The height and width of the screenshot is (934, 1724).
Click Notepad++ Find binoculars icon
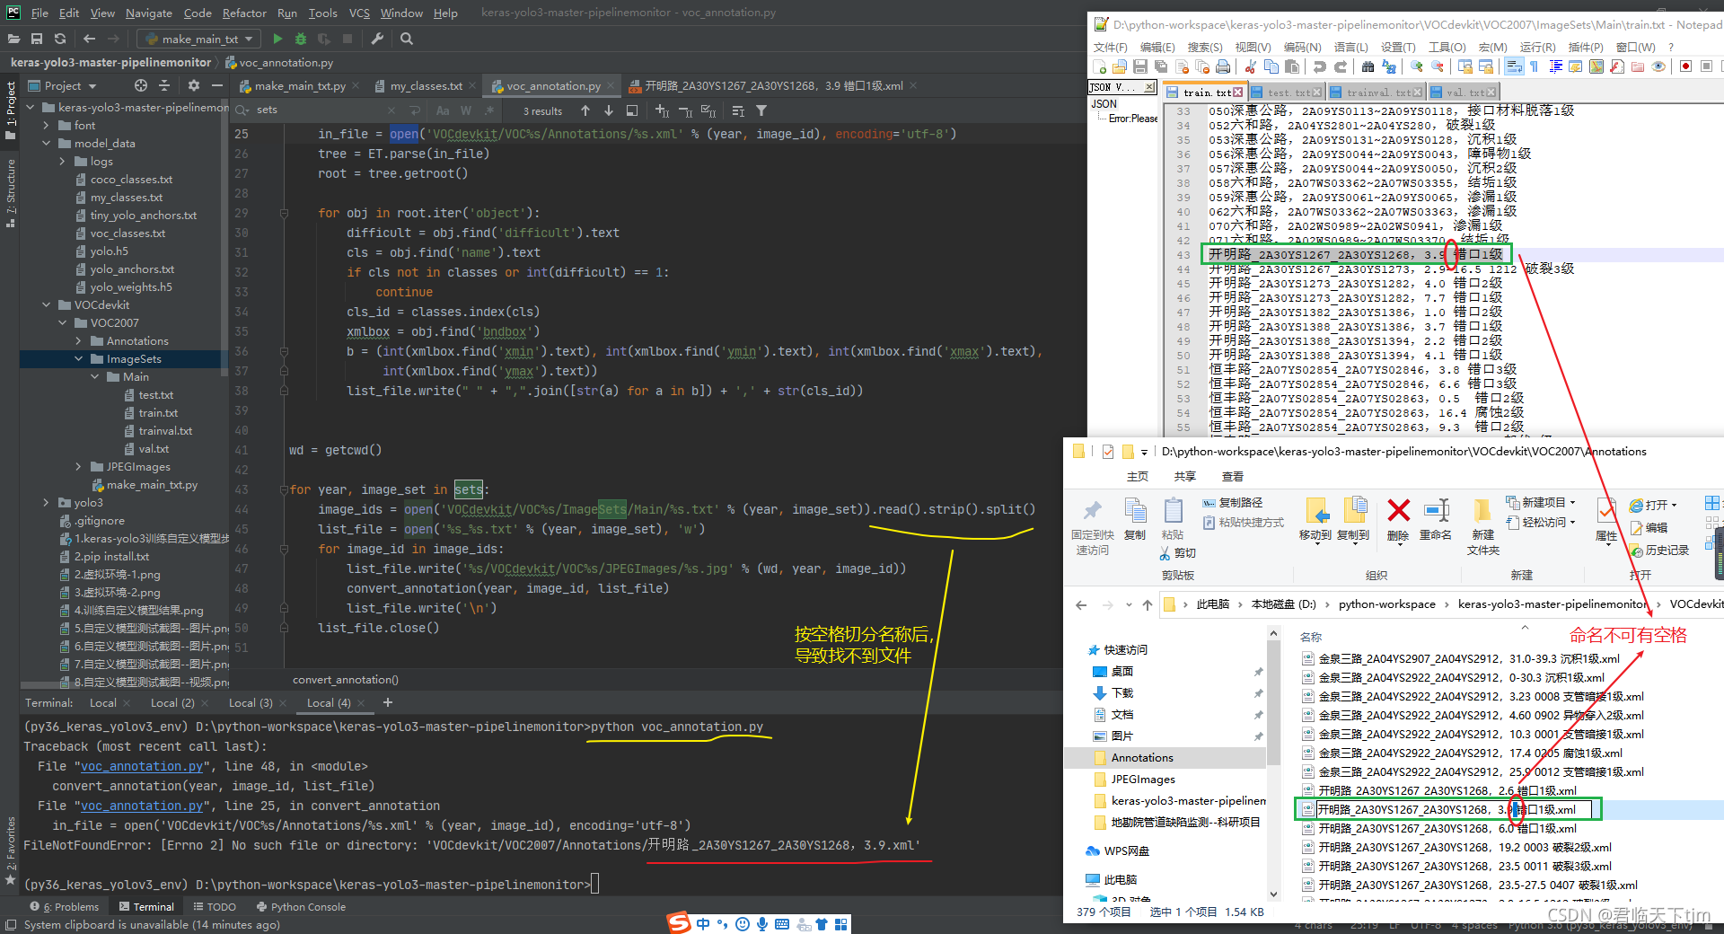pyautogui.click(x=1368, y=66)
